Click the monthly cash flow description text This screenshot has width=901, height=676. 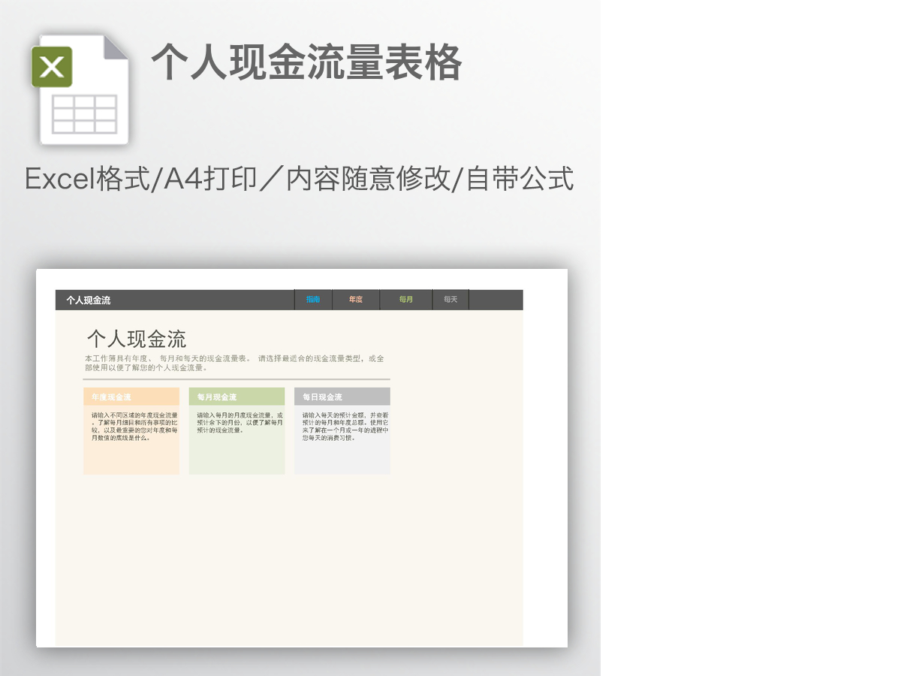point(240,422)
